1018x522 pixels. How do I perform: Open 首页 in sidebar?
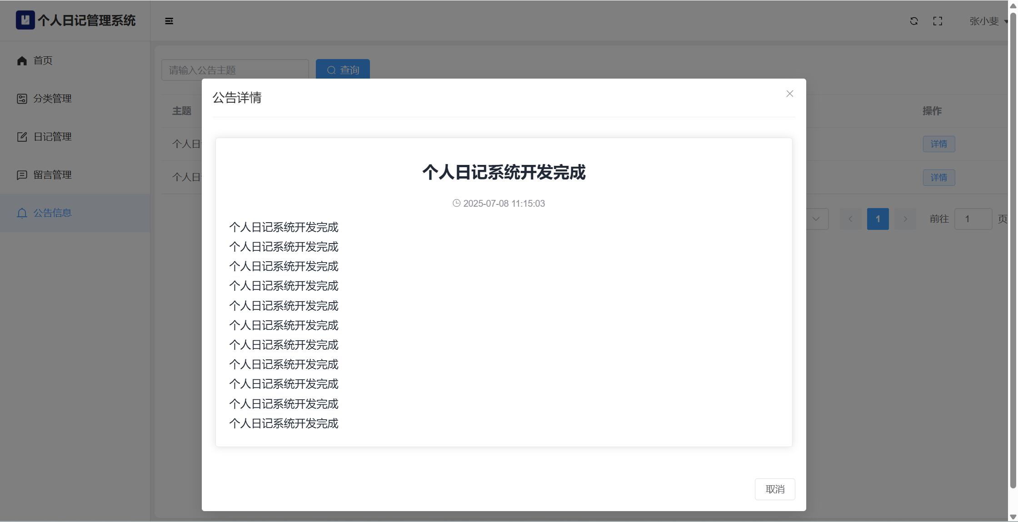tap(43, 60)
